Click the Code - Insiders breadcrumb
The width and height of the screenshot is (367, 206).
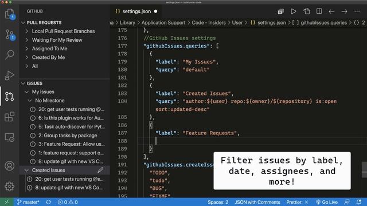[x=209, y=23]
